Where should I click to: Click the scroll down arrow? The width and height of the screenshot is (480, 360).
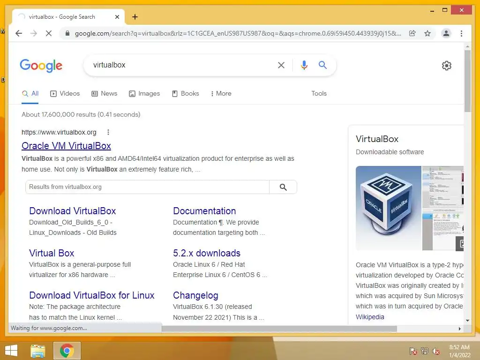(467, 321)
